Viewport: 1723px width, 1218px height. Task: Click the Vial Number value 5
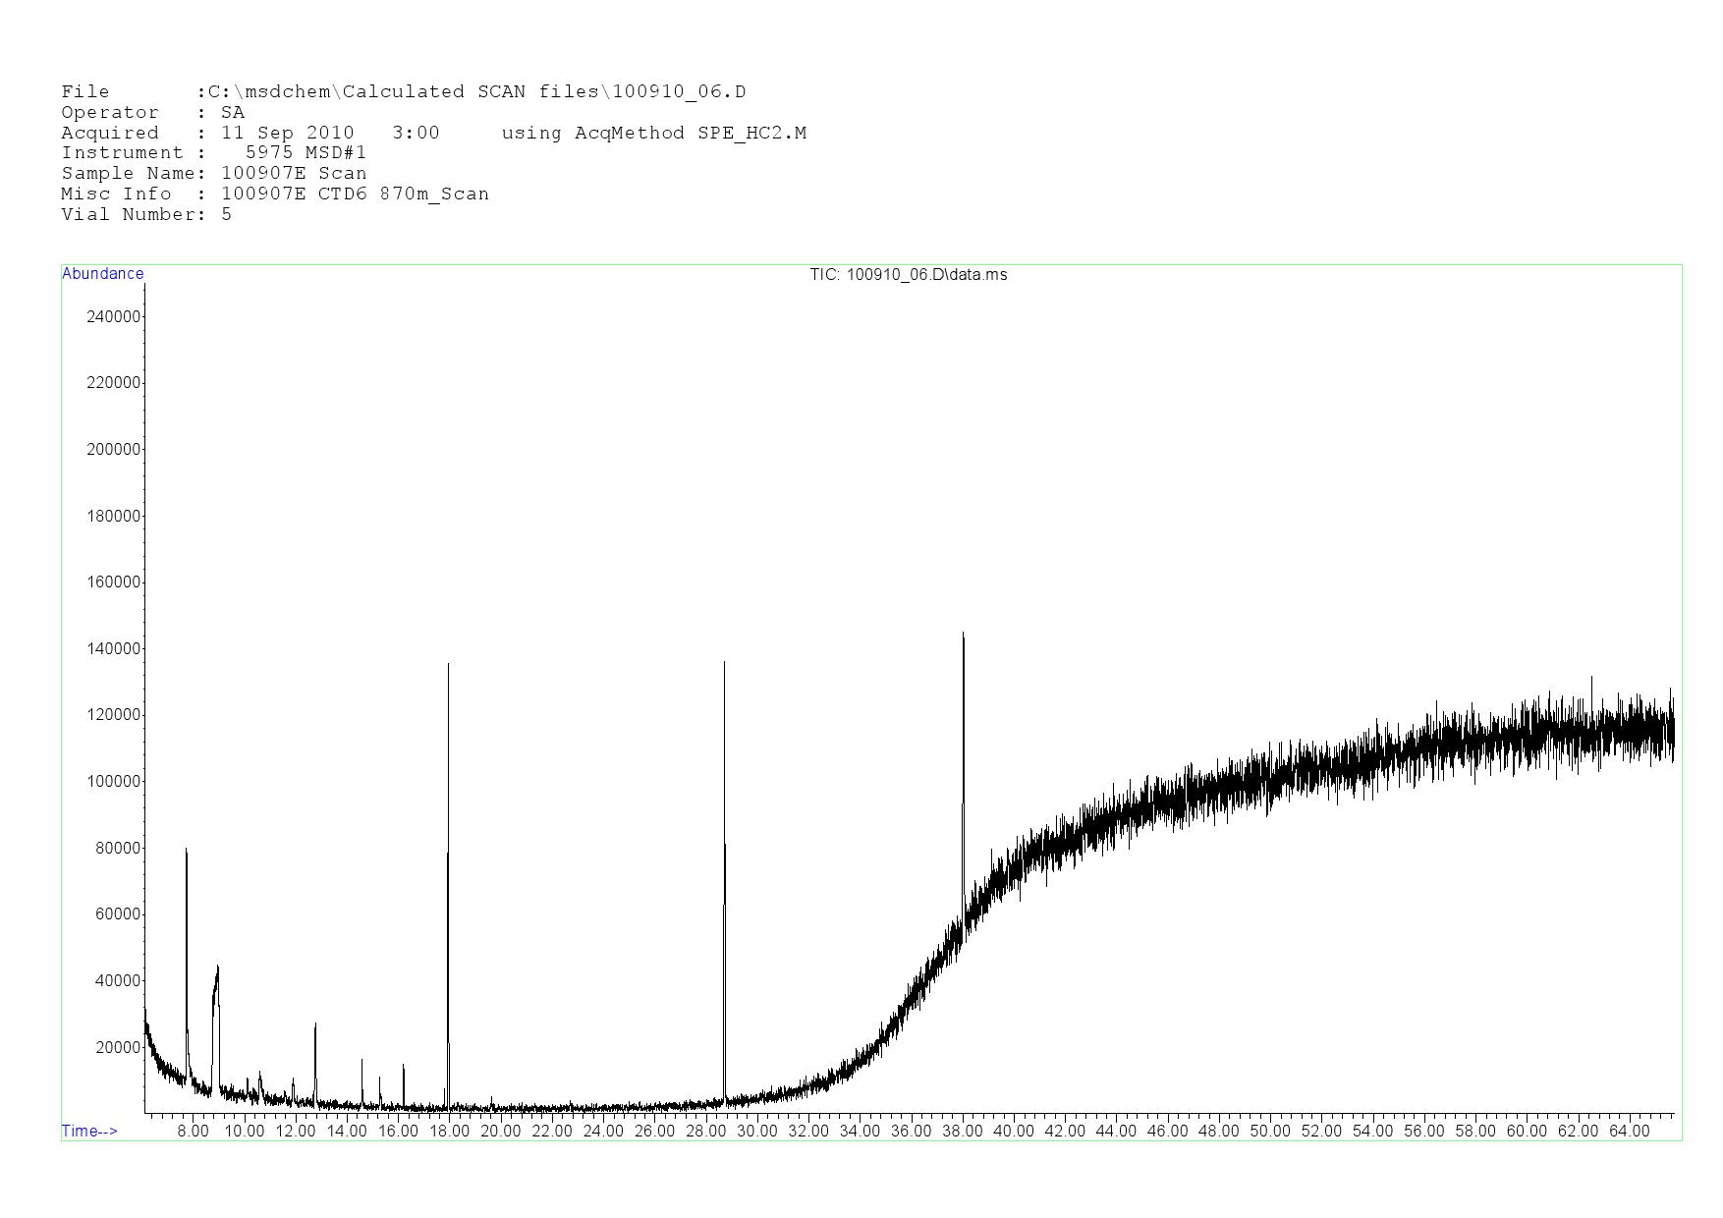[x=227, y=214]
